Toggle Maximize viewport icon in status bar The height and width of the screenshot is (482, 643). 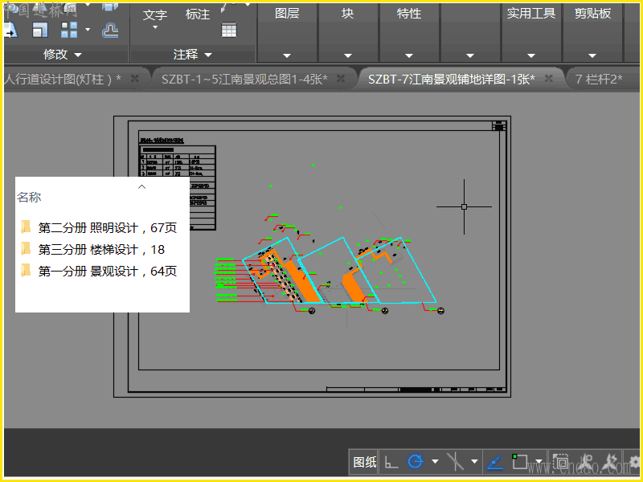[560, 462]
